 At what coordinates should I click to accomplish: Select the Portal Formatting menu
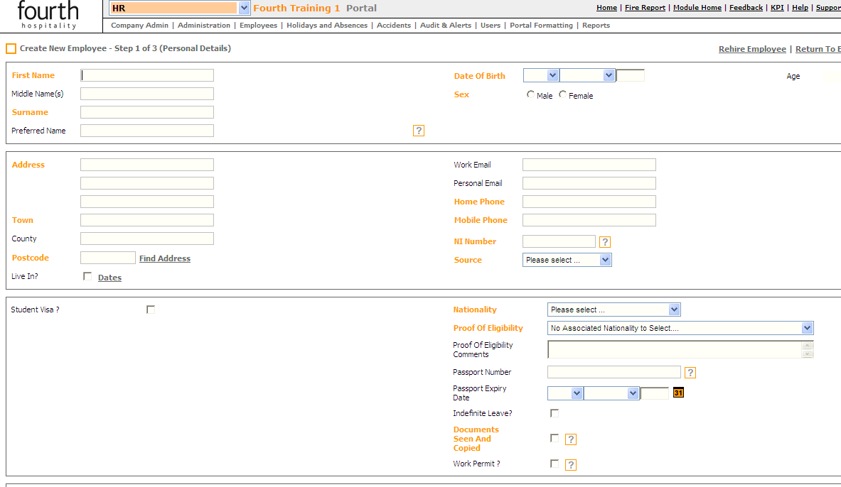541,25
